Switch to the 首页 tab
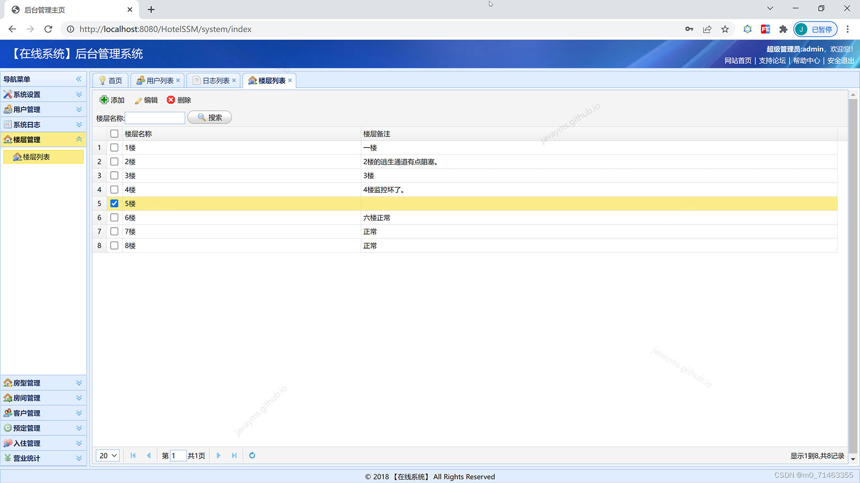Screen dimensions: 860x483 (111, 80)
